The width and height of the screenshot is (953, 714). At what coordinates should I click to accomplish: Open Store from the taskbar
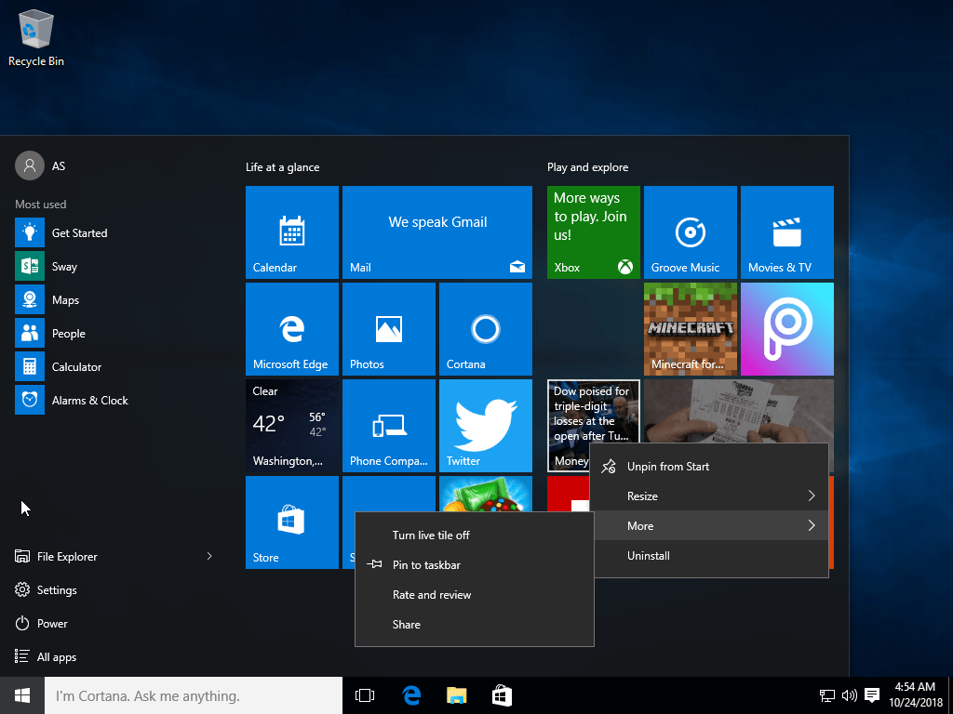(x=502, y=695)
